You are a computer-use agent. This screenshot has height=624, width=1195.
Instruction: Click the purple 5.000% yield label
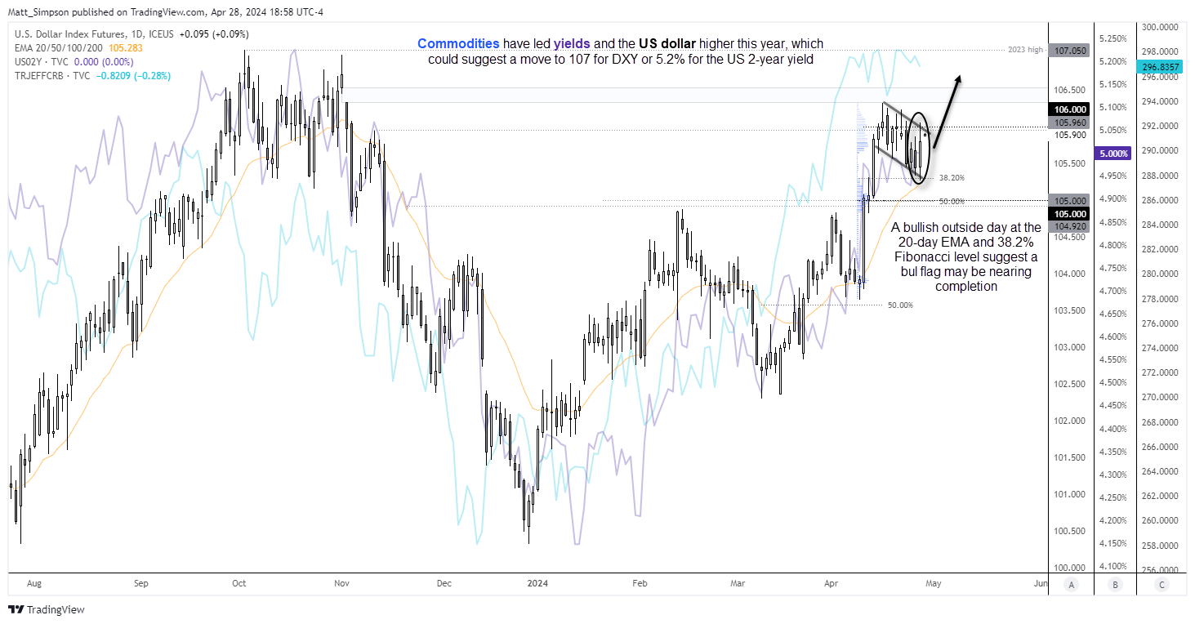click(x=1114, y=154)
